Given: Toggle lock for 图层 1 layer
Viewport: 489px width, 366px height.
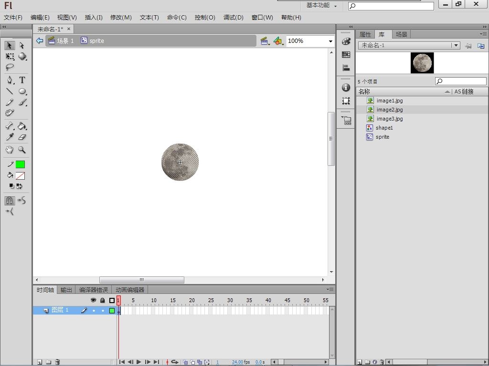Looking at the screenshot, I should click(102, 310).
